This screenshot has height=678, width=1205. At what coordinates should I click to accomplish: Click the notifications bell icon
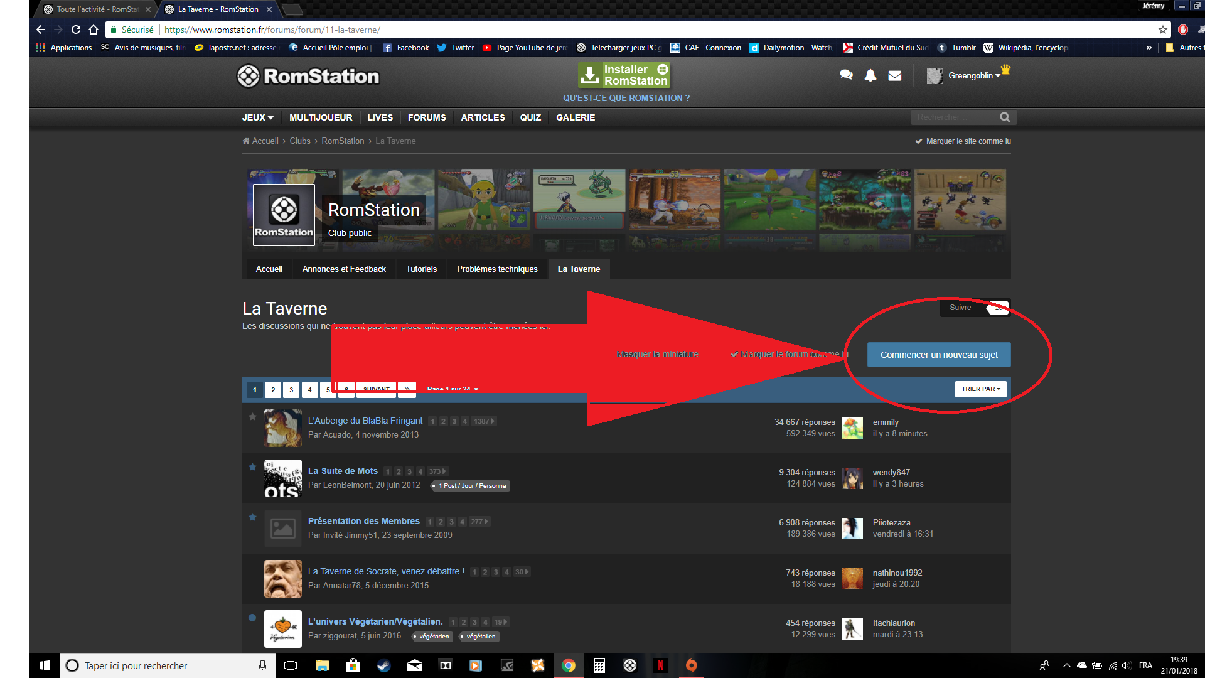pos(870,75)
